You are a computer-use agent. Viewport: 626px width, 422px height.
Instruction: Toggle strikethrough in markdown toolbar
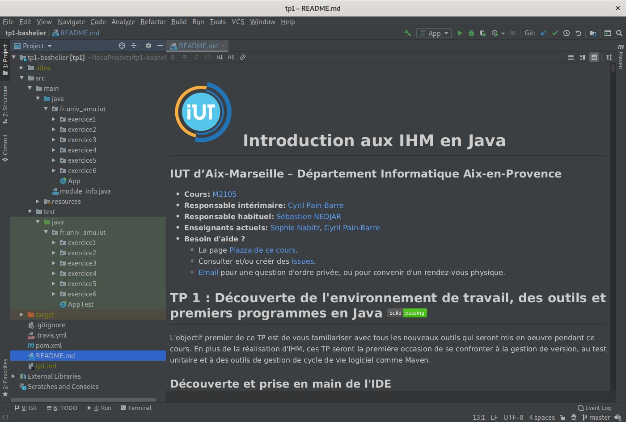click(185, 57)
